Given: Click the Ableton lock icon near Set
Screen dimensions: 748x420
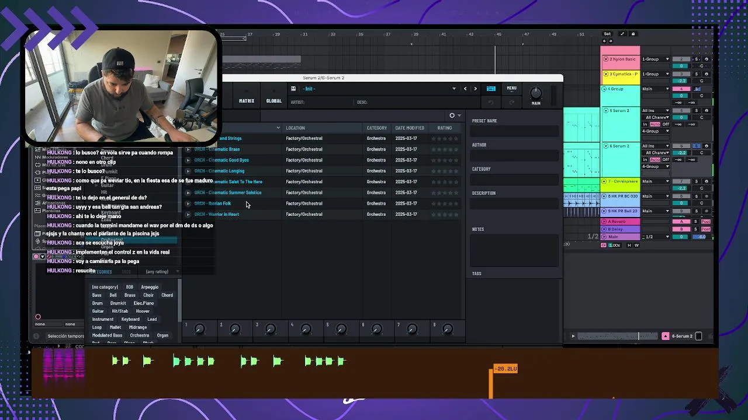Looking at the screenshot, I should [633, 34].
